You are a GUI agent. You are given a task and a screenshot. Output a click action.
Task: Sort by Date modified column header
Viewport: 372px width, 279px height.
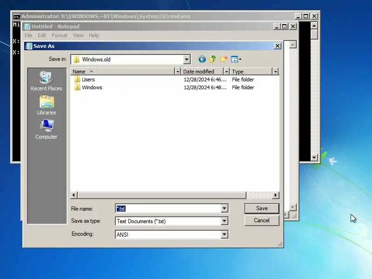[202, 72]
